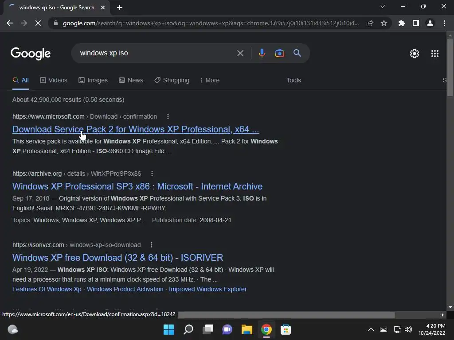This screenshot has height=340, width=454.
Task: Click the vertical page scrollbar thumb
Action: pyautogui.click(x=450, y=67)
